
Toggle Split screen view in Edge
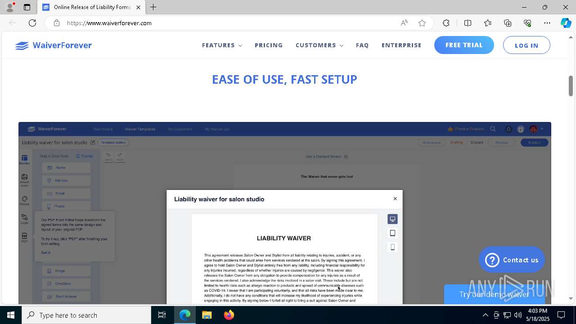[x=468, y=23]
